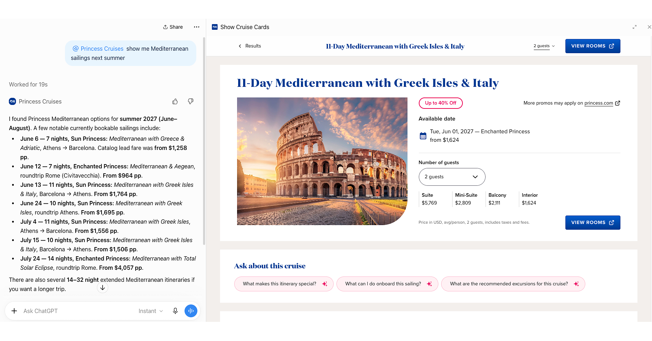Click the chat panel vertical scrollbar

[x=204, y=141]
